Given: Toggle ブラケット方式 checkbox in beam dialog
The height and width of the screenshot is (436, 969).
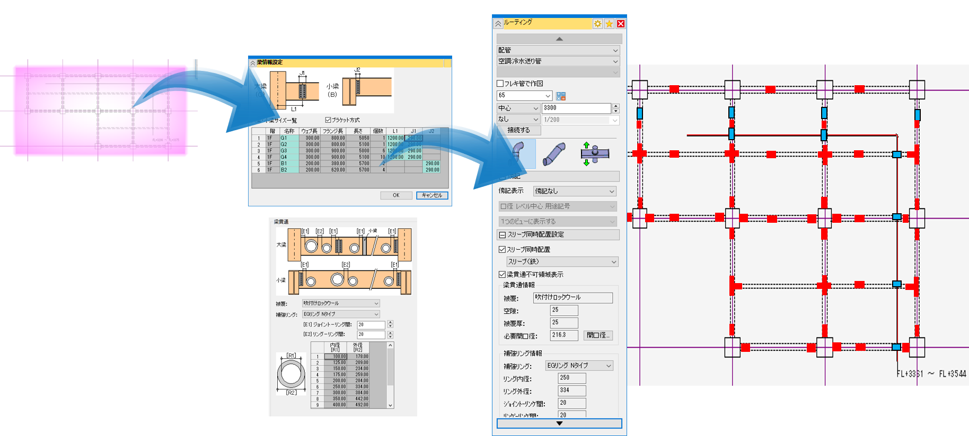Looking at the screenshot, I should tap(328, 120).
